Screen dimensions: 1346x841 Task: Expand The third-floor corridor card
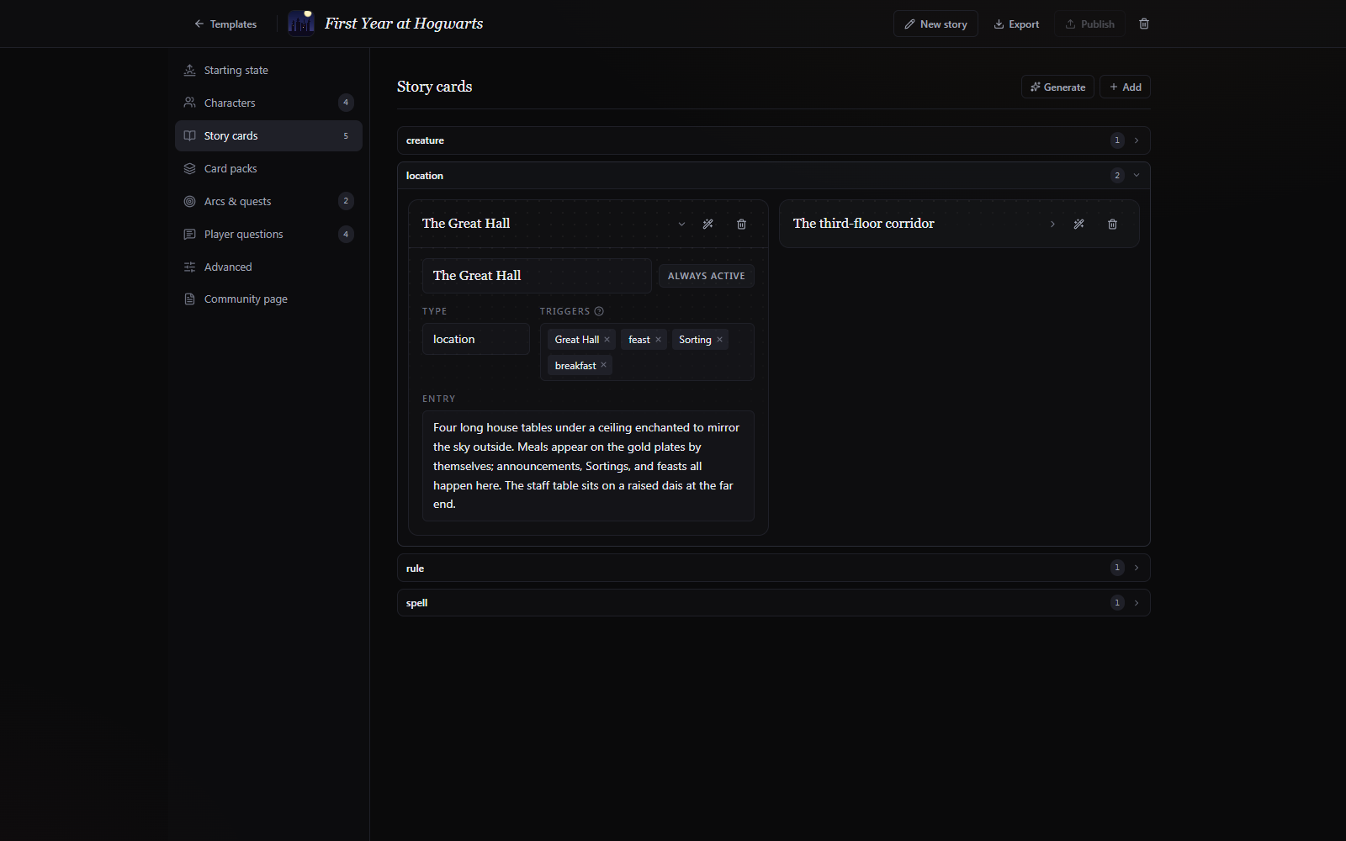coord(1052,224)
